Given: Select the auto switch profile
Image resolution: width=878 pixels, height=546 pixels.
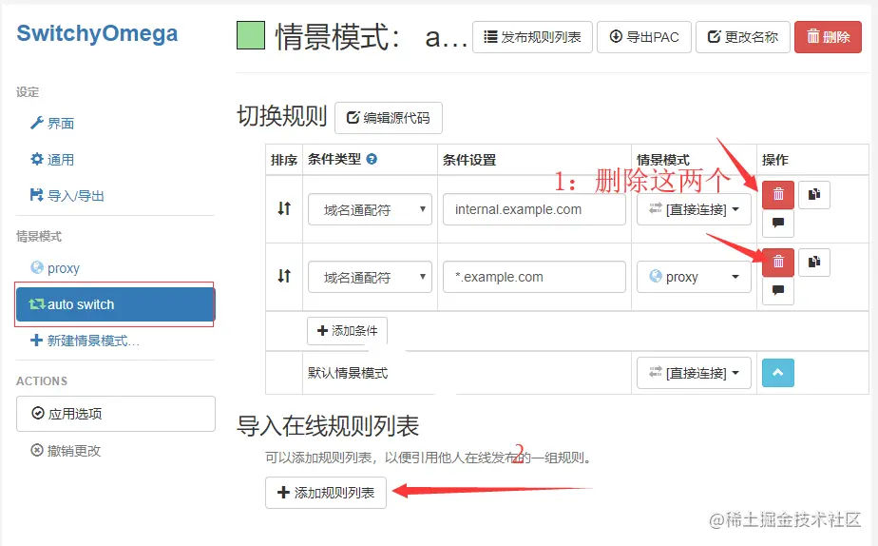Looking at the screenshot, I should [x=115, y=304].
